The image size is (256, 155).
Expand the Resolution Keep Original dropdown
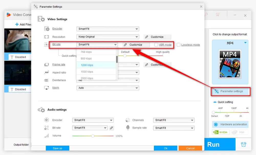(x=108, y=37)
